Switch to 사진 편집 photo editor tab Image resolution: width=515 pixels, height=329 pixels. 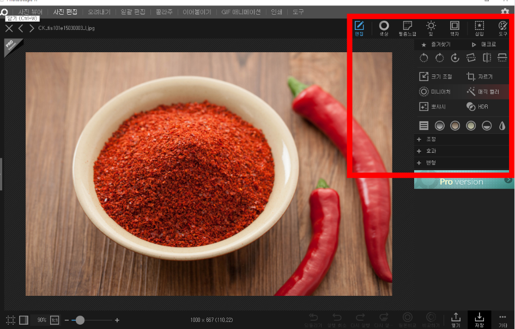click(65, 12)
